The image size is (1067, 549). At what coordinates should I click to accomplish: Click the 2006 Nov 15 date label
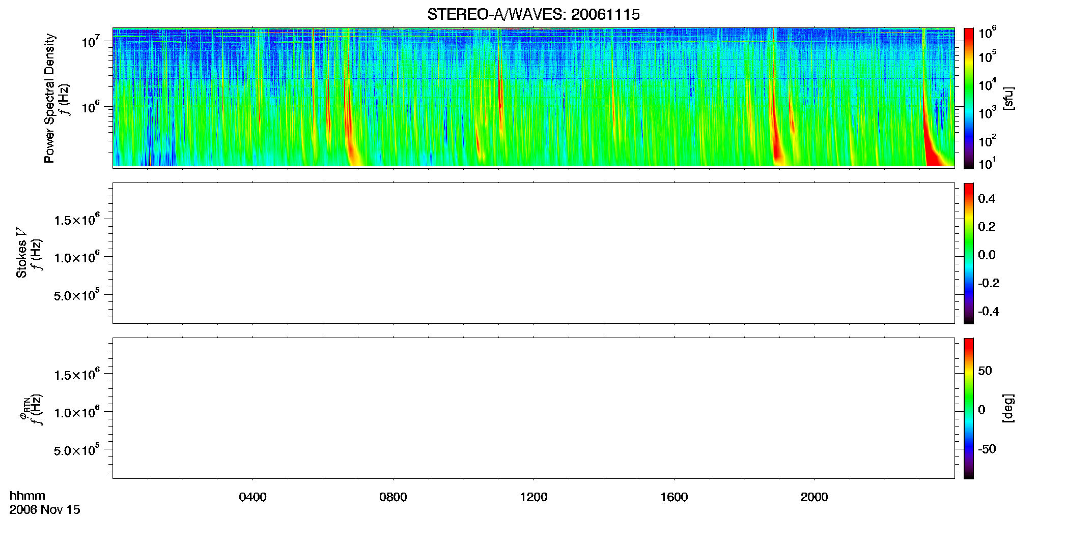[45, 510]
